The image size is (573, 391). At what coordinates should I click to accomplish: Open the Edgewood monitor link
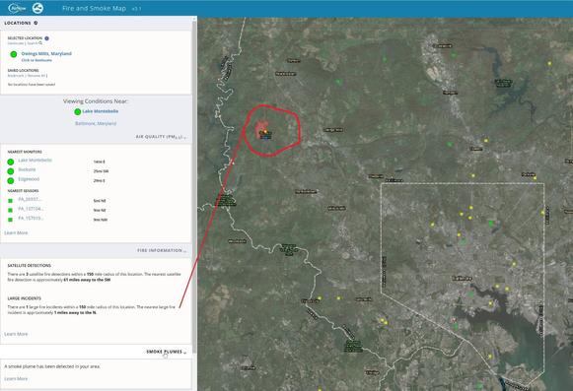click(x=29, y=179)
